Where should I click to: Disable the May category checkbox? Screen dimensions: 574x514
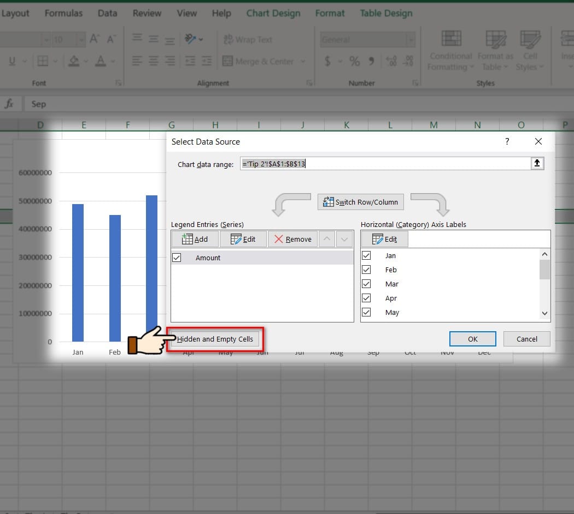[366, 312]
